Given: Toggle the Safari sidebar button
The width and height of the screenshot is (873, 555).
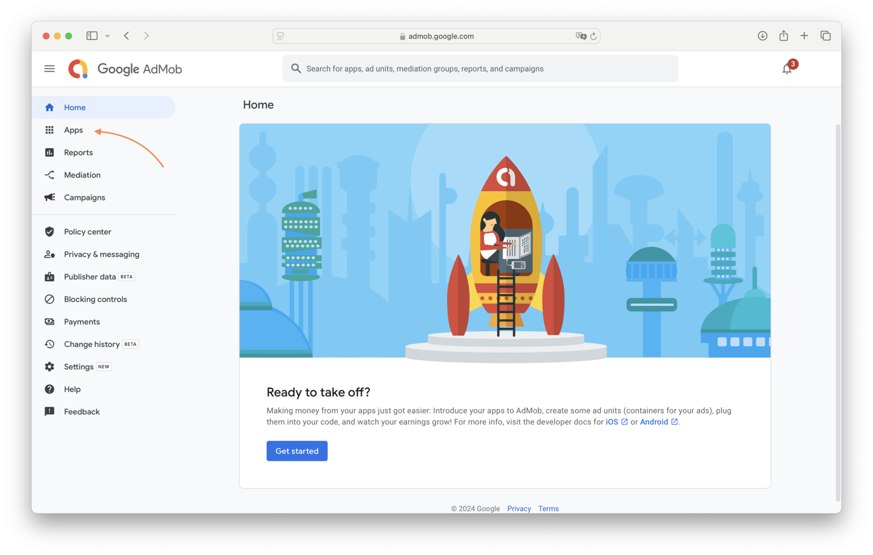Looking at the screenshot, I should point(92,36).
